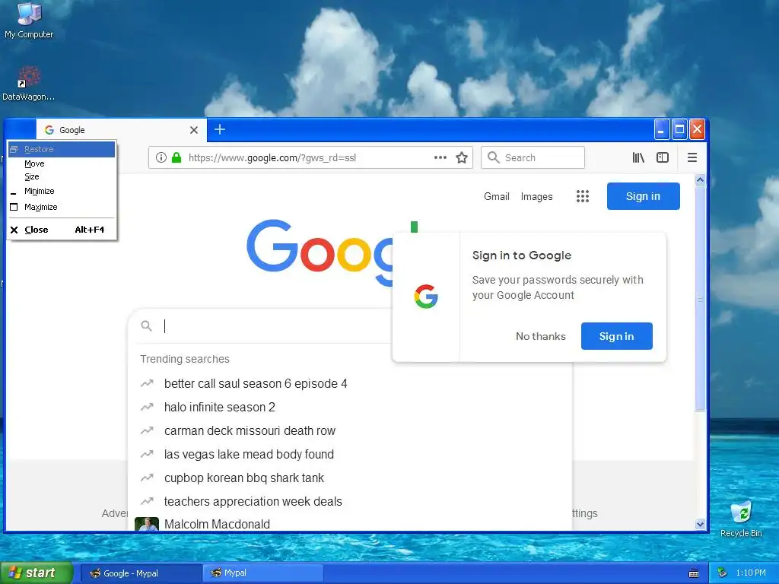779x584 pixels.
Task: Open a new tab with plus button
Action: tap(220, 129)
